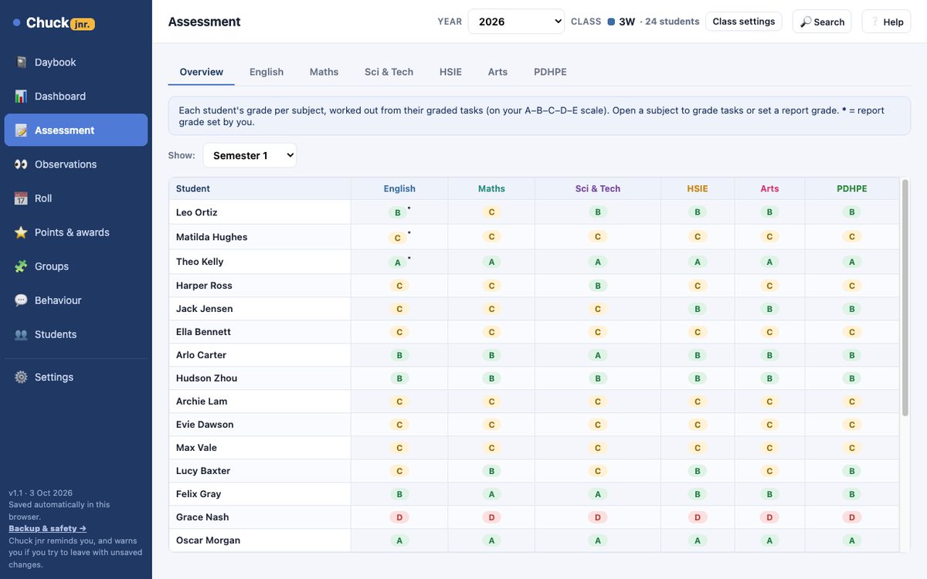Click the Points & awards star icon
The height and width of the screenshot is (579, 927).
point(21,232)
